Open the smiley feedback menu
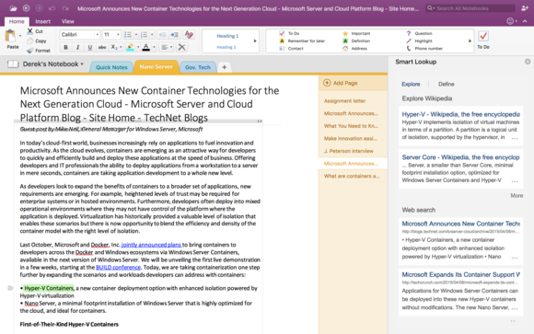 [512, 21]
